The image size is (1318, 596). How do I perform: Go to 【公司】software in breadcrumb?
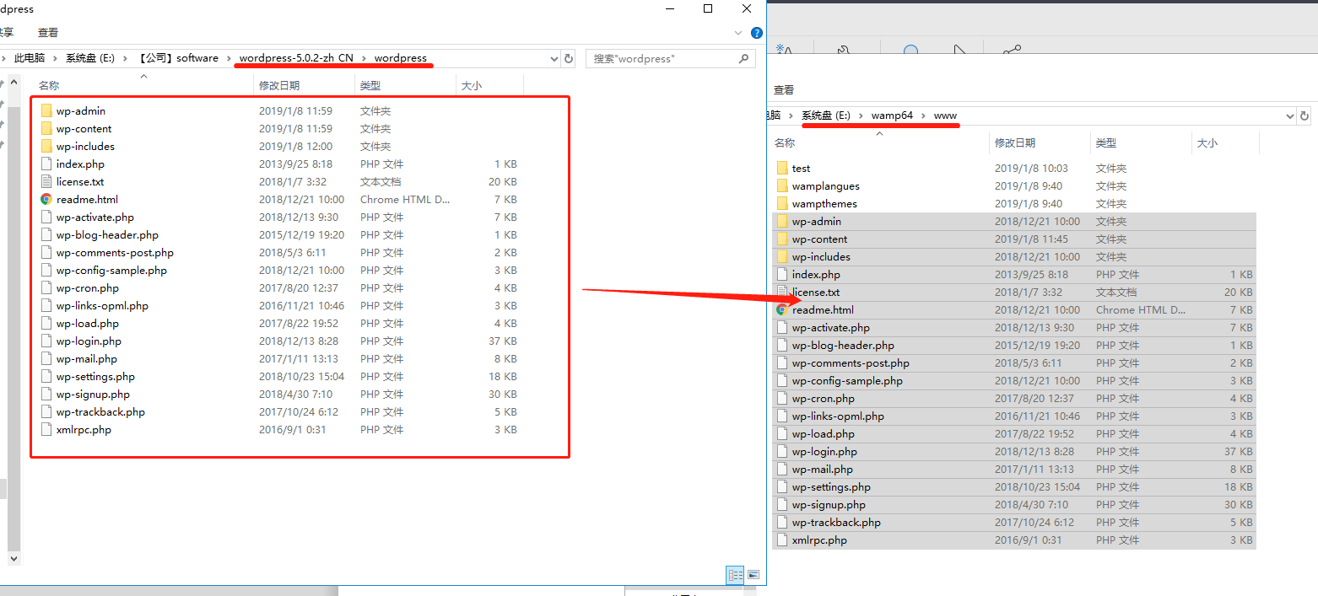(176, 58)
